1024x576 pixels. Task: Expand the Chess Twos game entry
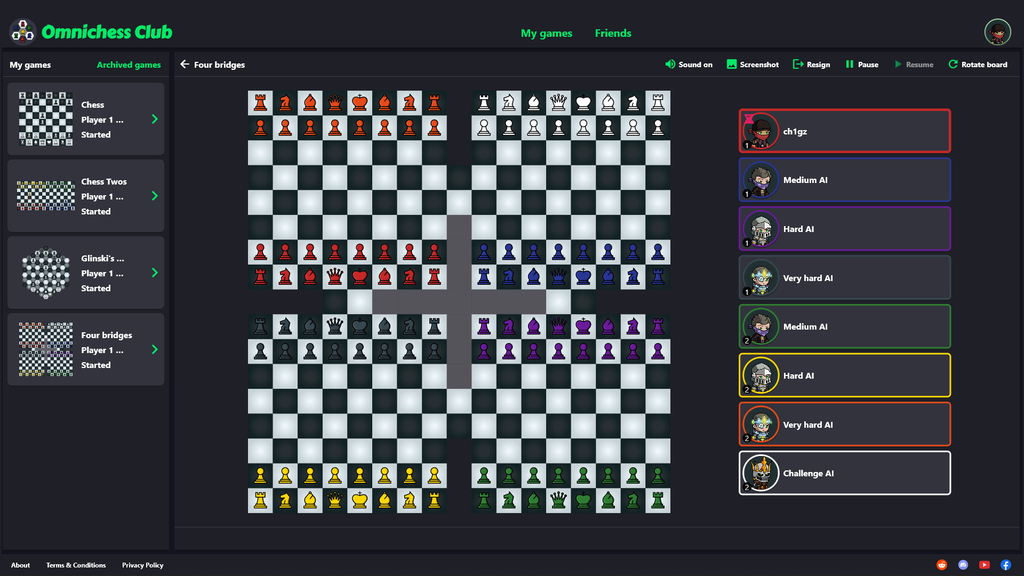[155, 196]
